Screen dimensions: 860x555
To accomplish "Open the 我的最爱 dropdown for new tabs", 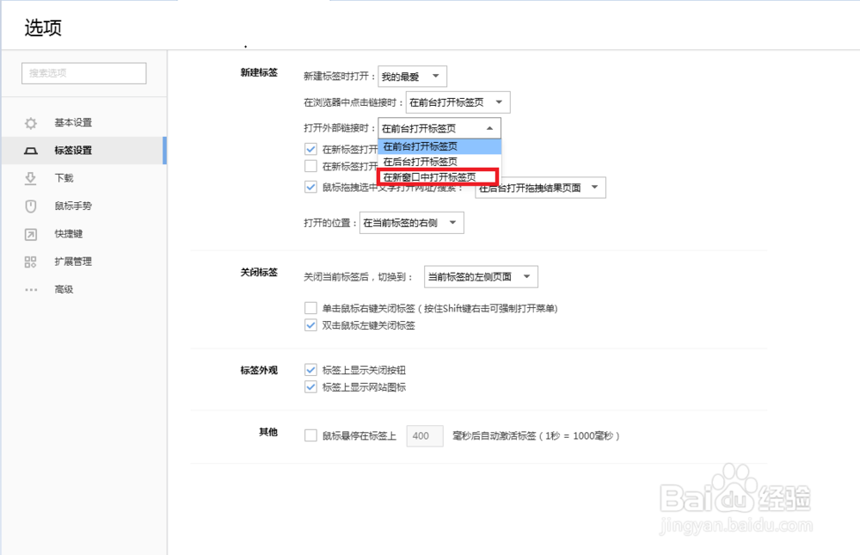I will point(413,76).
